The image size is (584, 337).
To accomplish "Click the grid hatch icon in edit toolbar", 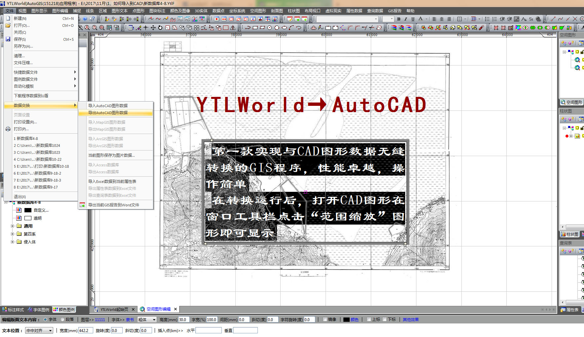I will pos(226,28).
